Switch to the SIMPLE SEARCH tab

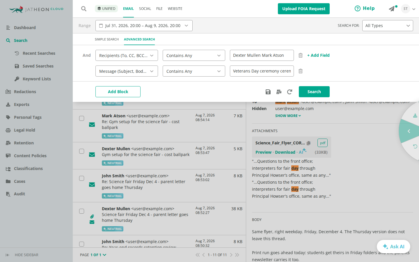pyautogui.click(x=106, y=39)
